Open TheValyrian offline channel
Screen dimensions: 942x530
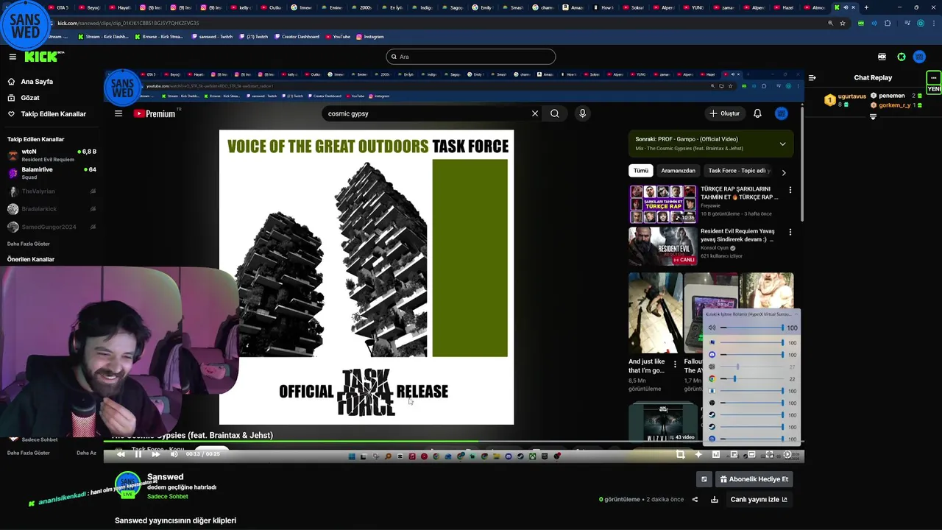(52, 191)
